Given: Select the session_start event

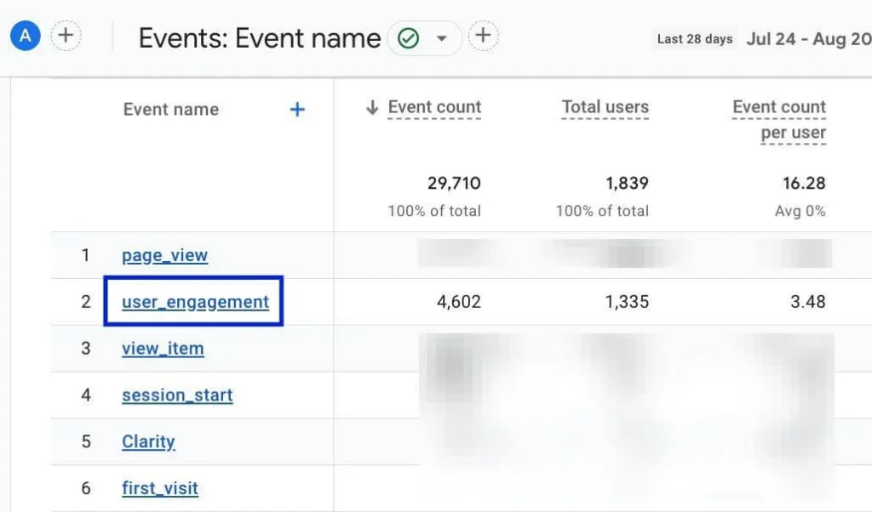Looking at the screenshot, I should [x=177, y=395].
